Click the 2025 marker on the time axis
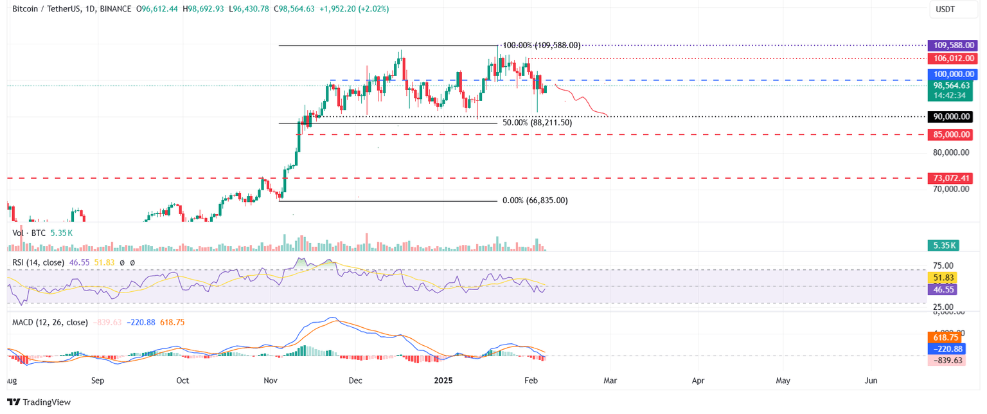Screen dimensions: 987x414 click(x=443, y=381)
